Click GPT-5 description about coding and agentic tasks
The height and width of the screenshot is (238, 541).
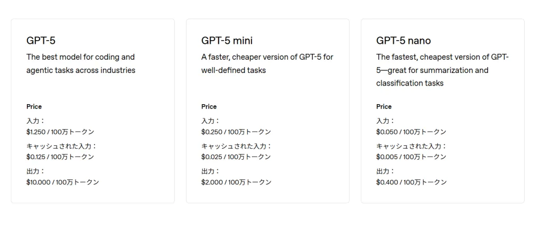click(81, 63)
